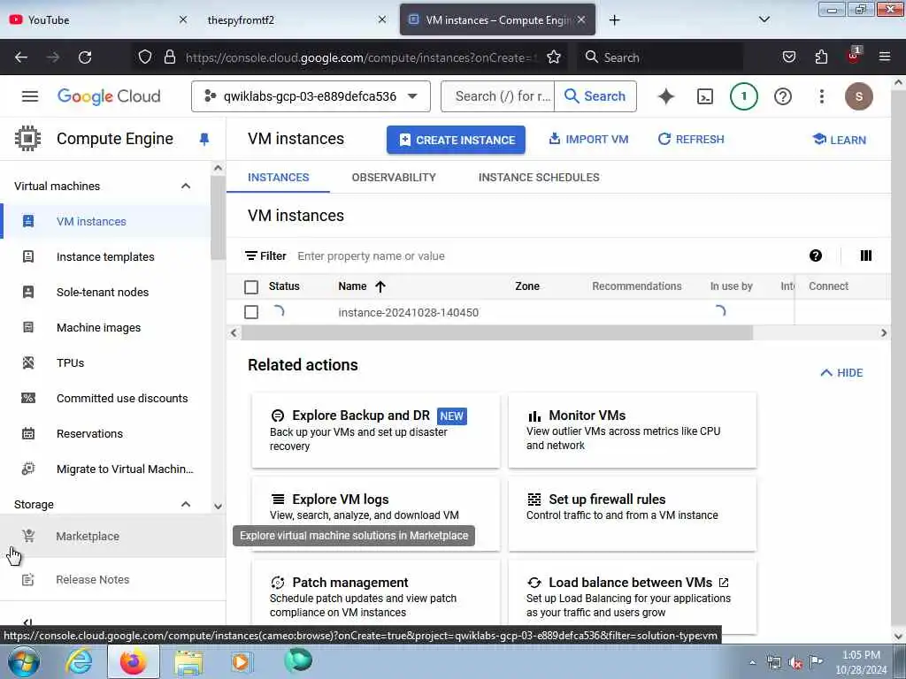906x679 pixels.
Task: Select all instances header checkbox
Action: click(251, 287)
